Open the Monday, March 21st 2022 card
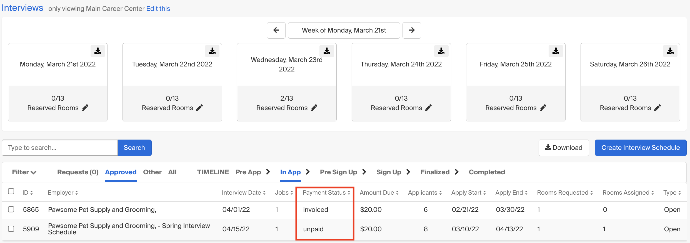Image resolution: width=690 pixels, height=243 pixels. pyautogui.click(x=58, y=82)
